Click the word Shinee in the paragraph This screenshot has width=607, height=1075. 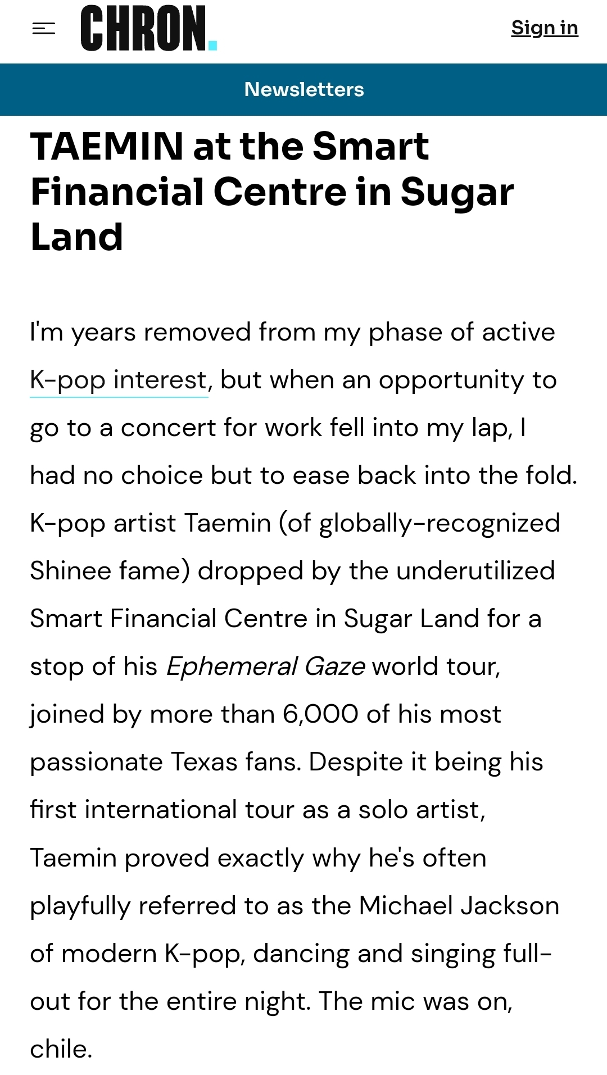[x=70, y=571]
